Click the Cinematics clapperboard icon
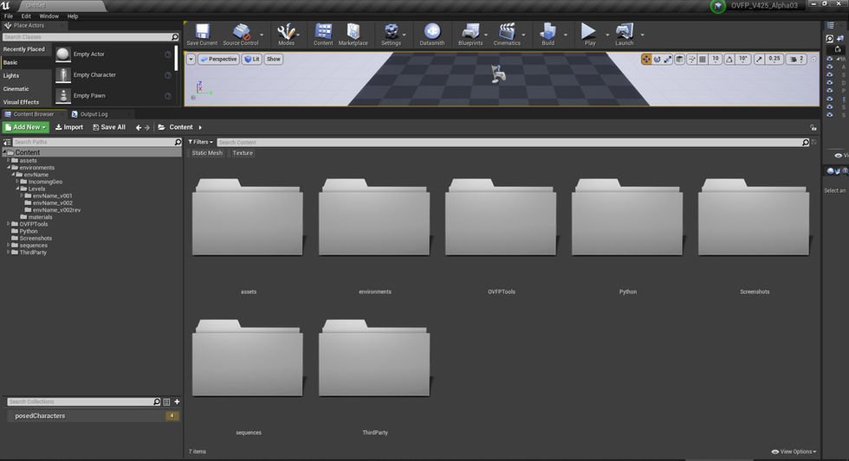This screenshot has height=461, width=849. (x=507, y=31)
